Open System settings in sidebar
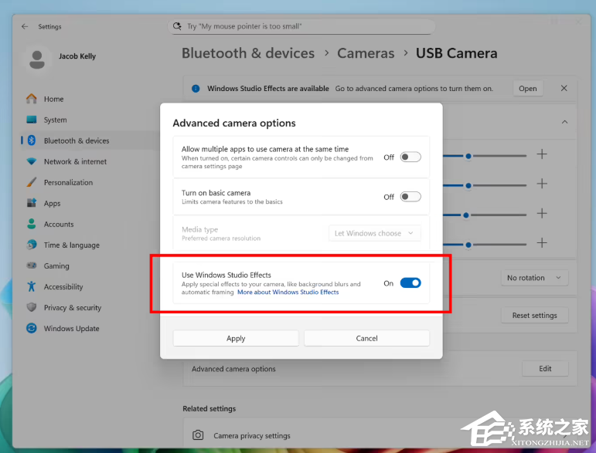 (x=90, y=120)
